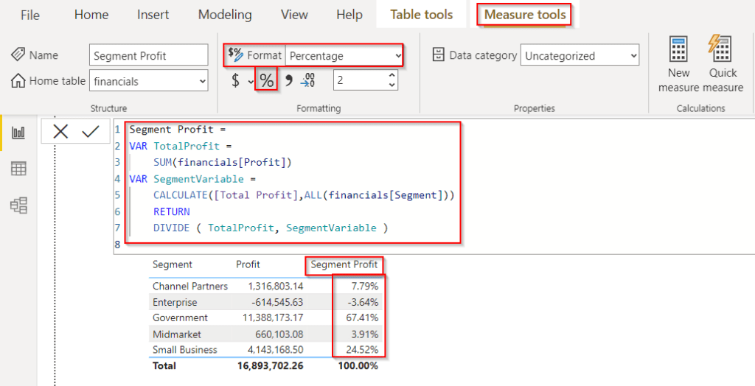This screenshot has height=386, width=755.
Task: Click the Data category icon
Action: (438, 55)
